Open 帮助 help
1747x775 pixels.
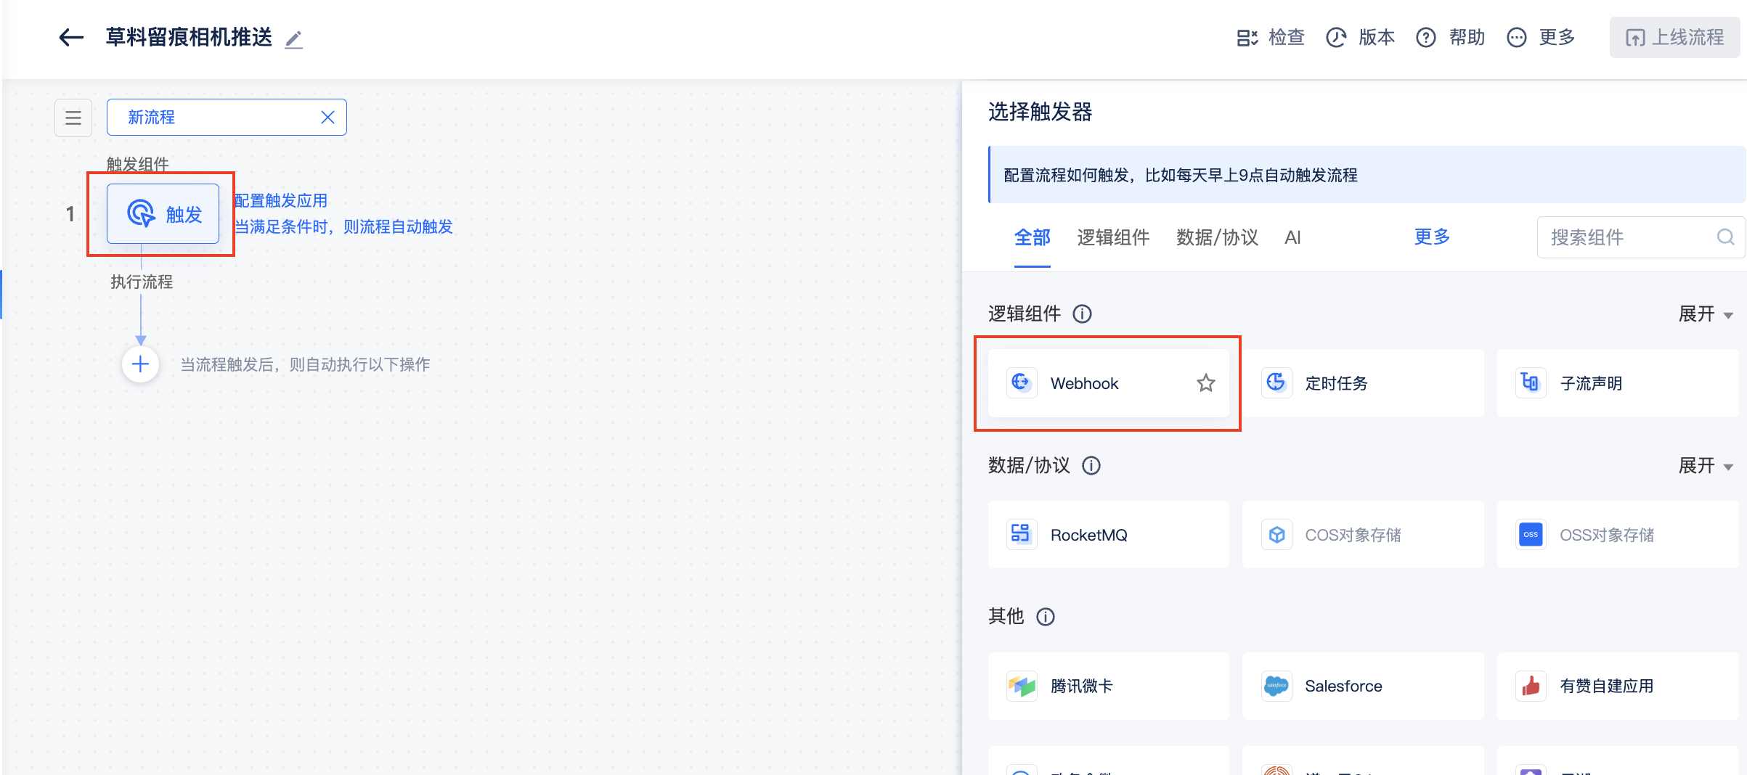click(x=1451, y=37)
